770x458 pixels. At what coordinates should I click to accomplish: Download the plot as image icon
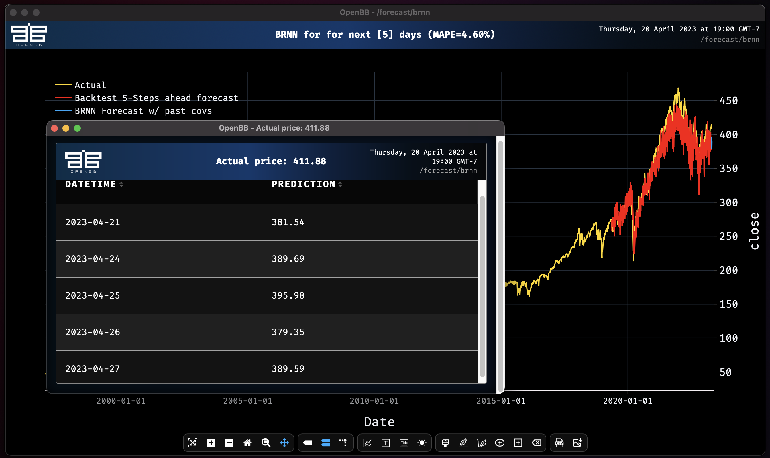coord(577,443)
